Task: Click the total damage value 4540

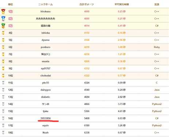Action: 87,90
